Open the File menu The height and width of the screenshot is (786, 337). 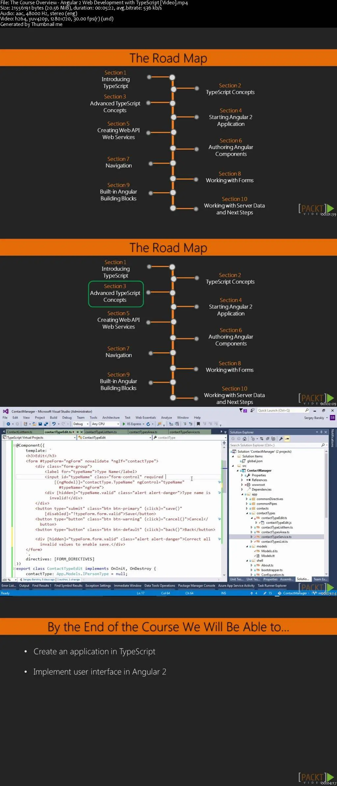pyautogui.click(x=5, y=417)
